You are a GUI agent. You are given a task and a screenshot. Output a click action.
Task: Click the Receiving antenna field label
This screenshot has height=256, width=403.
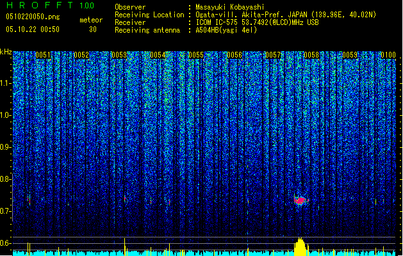[x=147, y=30]
